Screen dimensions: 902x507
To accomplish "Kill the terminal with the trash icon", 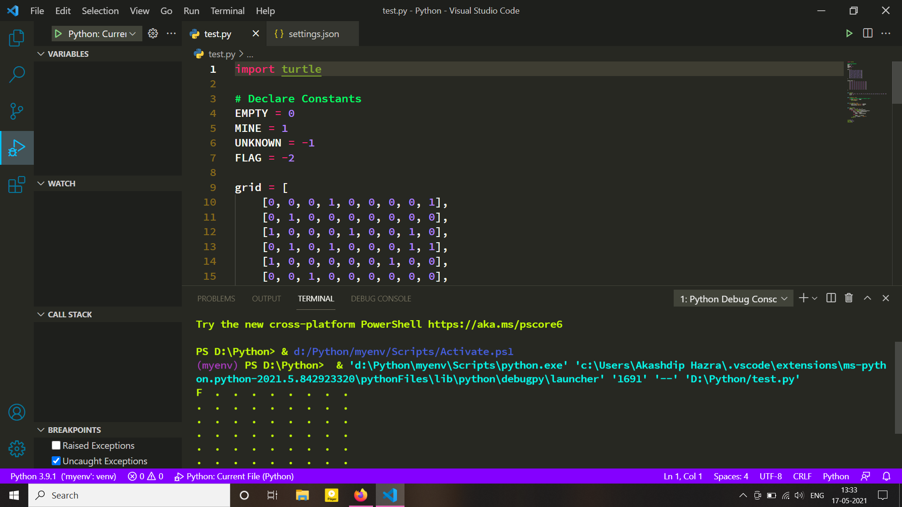I will pos(848,298).
